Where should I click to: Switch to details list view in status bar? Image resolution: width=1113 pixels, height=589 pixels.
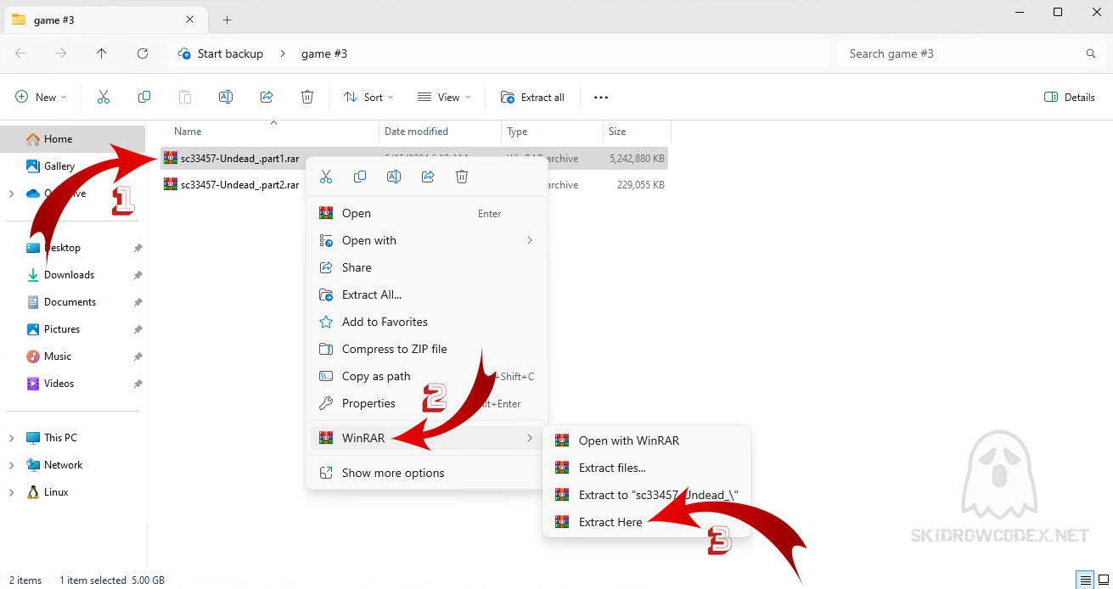coord(1085,581)
